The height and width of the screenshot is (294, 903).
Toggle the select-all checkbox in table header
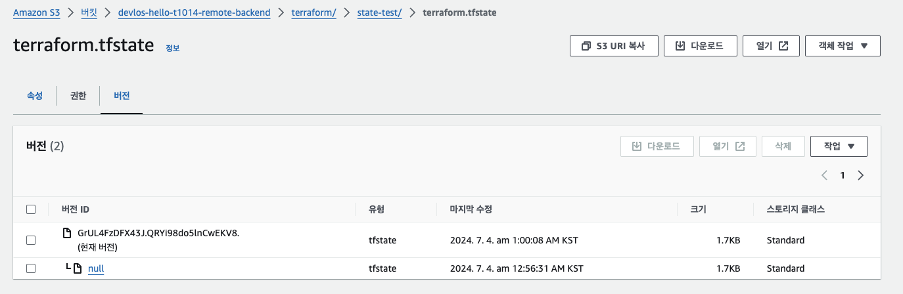pyautogui.click(x=31, y=209)
